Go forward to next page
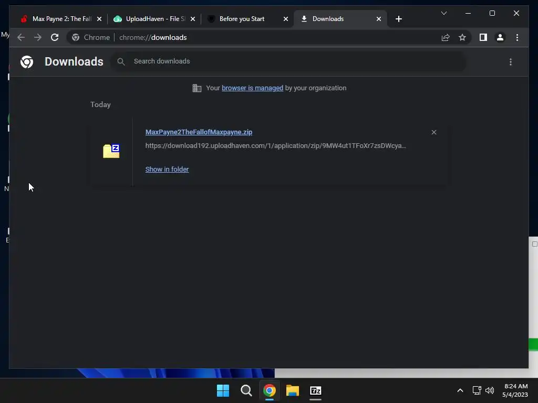 tap(38, 37)
